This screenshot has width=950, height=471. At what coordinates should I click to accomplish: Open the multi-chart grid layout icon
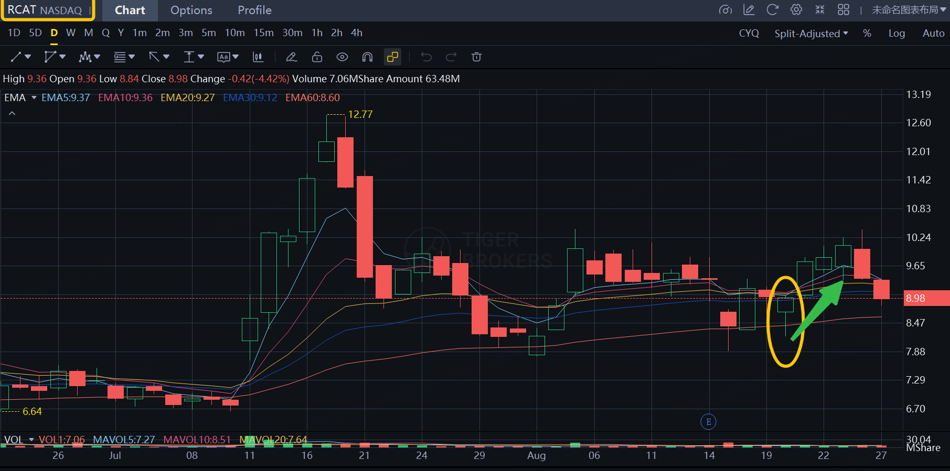(843, 10)
